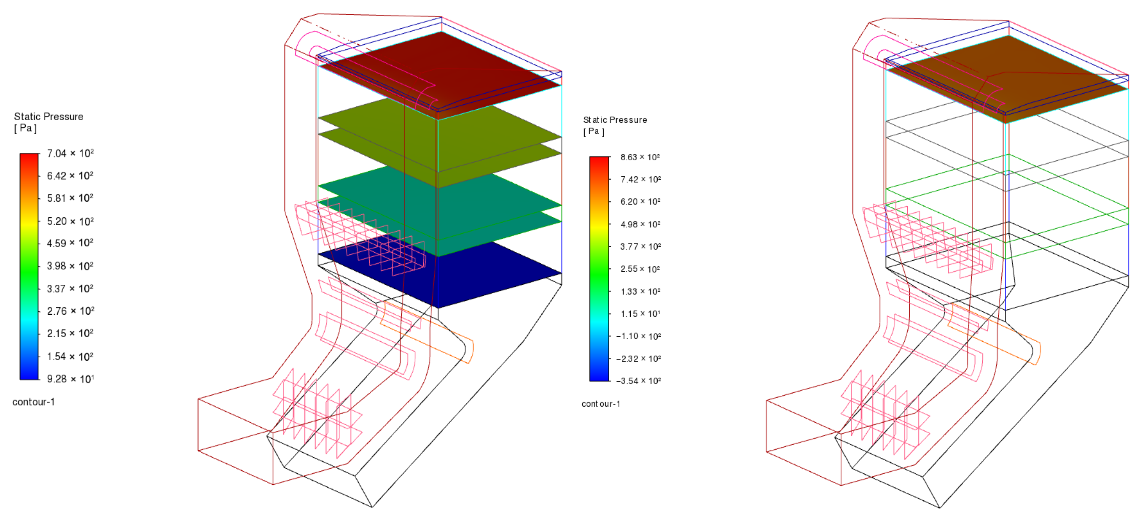Viewport: 1140px width, 521px height.
Task: Click the −3.54 × 10² legend value
Action: 639,381
